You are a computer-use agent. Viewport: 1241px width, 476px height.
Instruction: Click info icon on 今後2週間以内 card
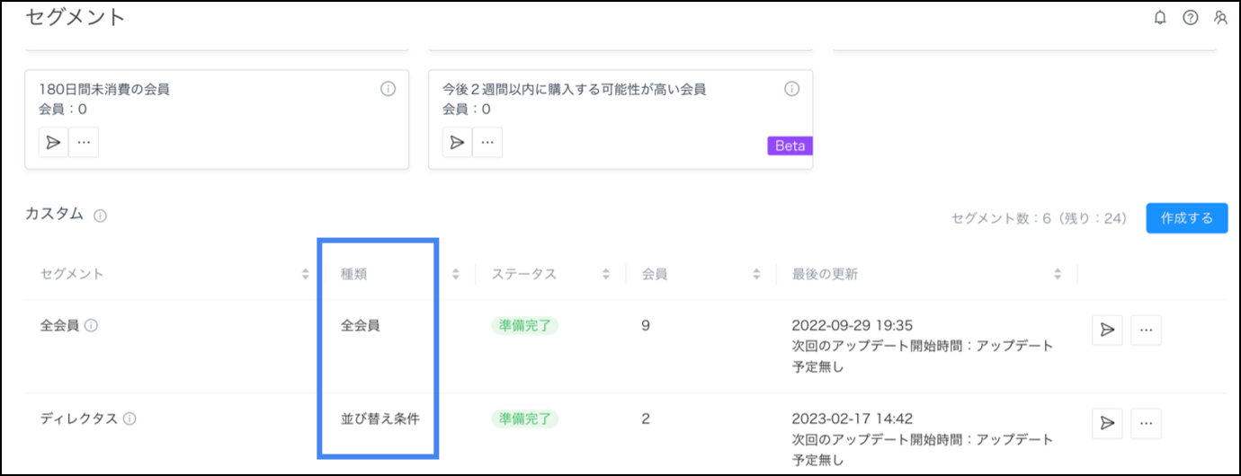791,89
